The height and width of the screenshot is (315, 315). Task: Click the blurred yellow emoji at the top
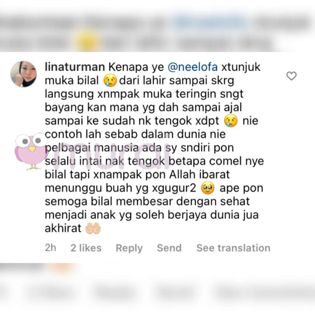pos(87,41)
